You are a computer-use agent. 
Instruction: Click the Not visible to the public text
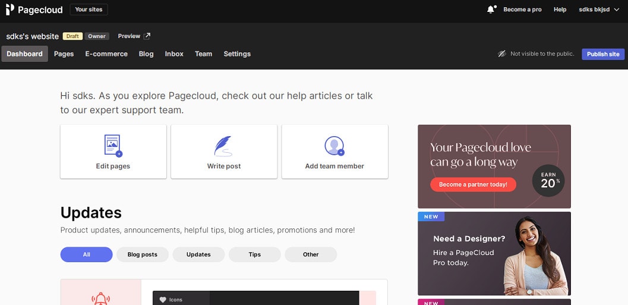[542, 54]
